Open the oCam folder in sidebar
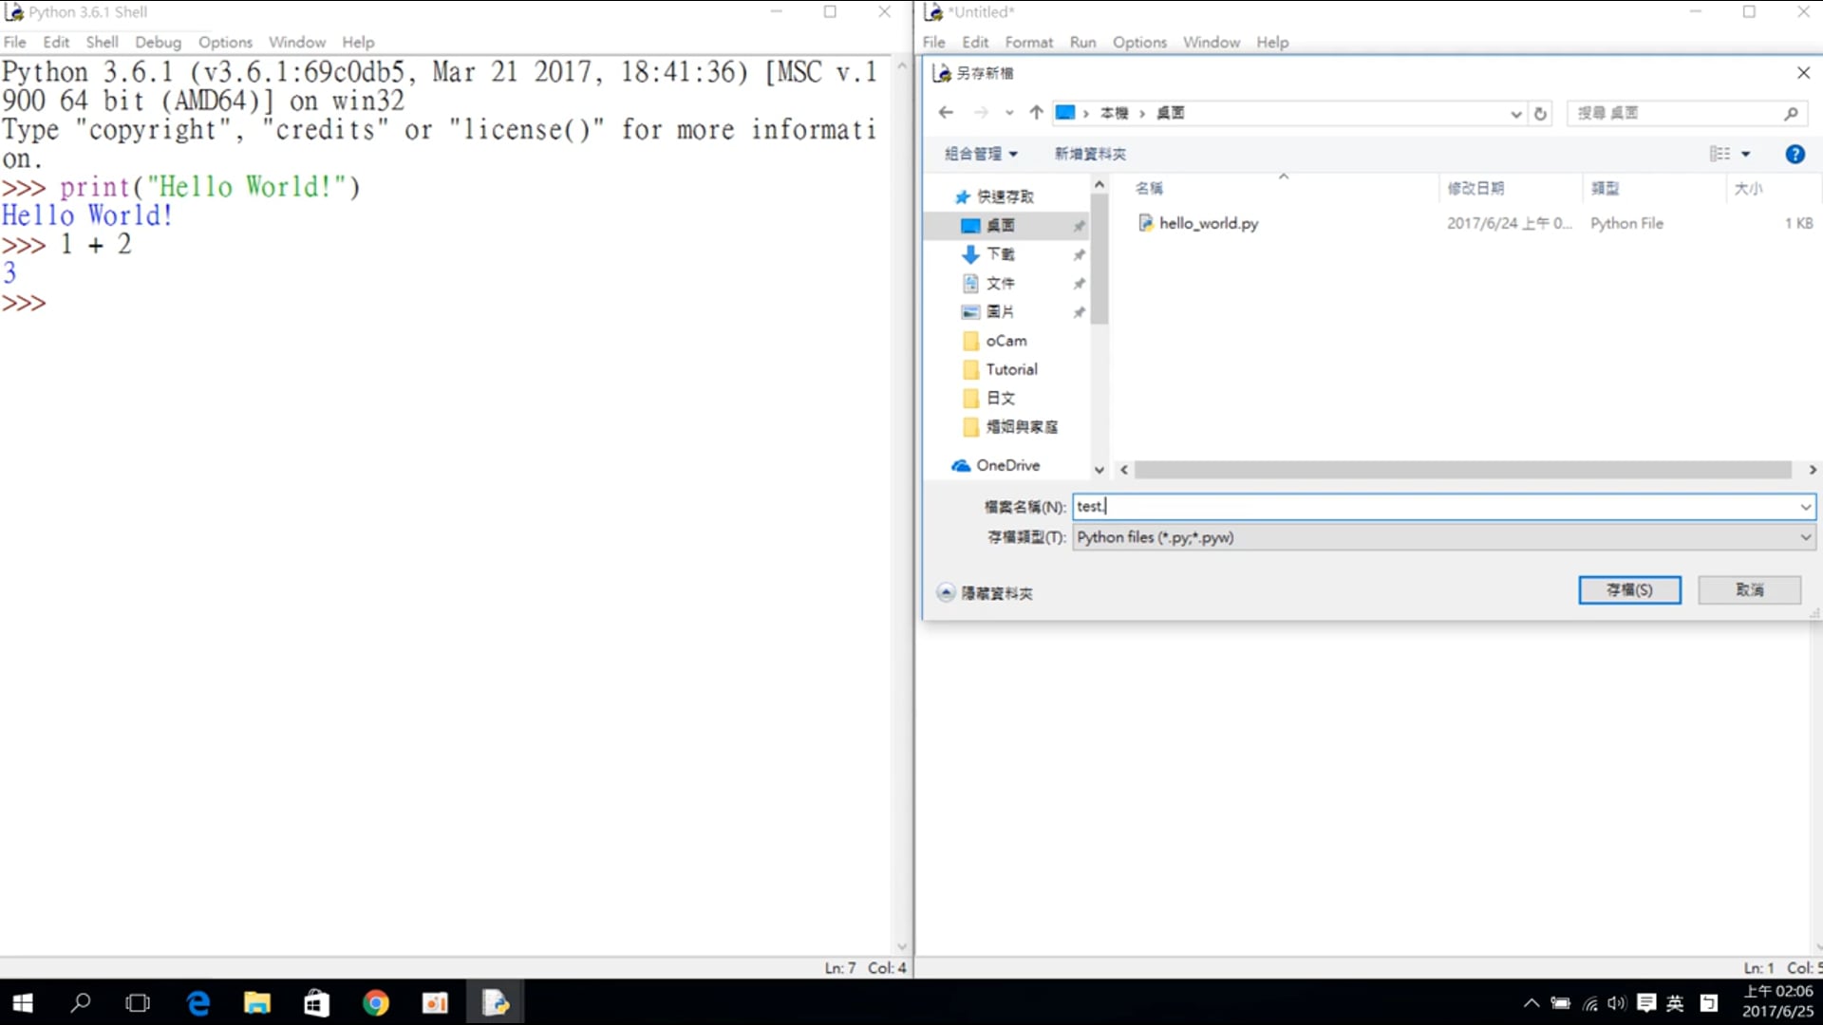The height and width of the screenshot is (1025, 1823). [x=1005, y=342]
